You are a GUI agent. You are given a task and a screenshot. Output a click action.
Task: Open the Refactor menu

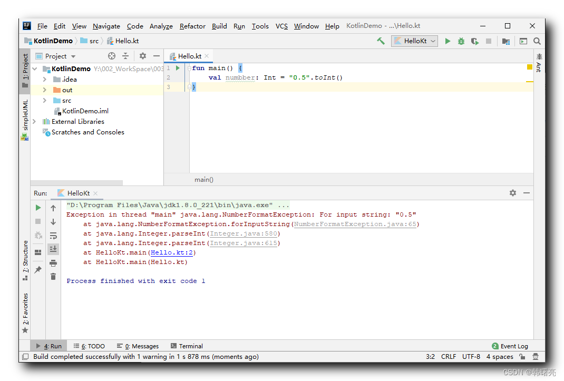[192, 26]
